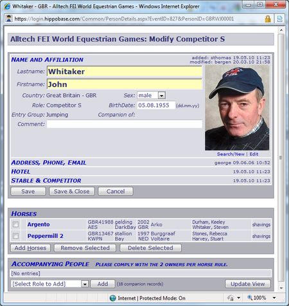The width and height of the screenshot is (289, 306).
Task: Click the 'GBR41988' horse ID cell
Action: pyautogui.click(x=100, y=222)
